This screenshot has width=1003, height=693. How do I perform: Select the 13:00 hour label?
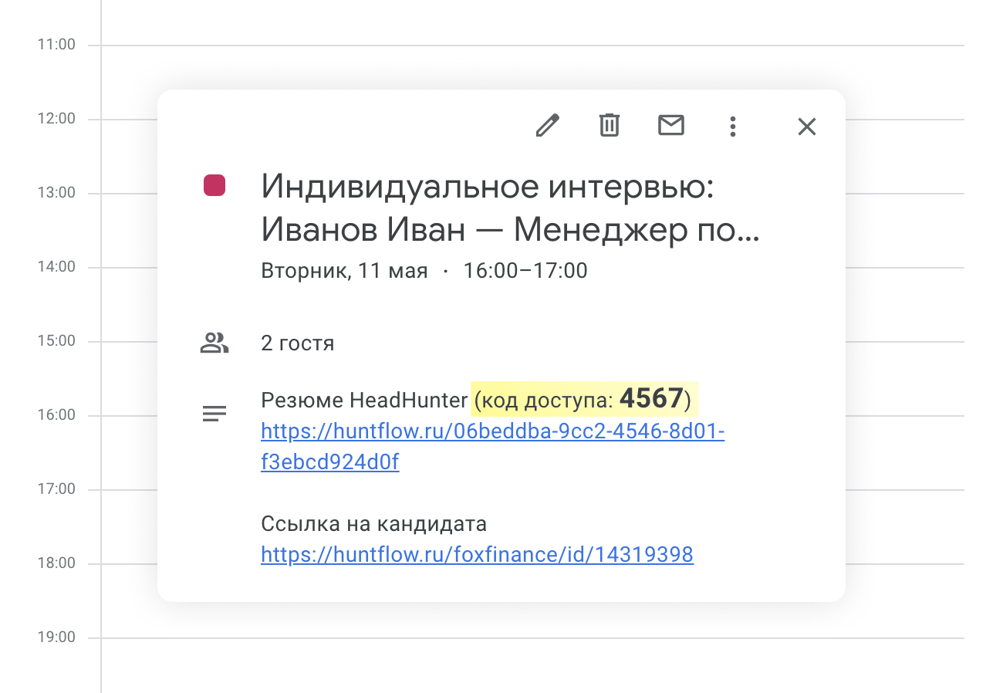[x=56, y=193]
